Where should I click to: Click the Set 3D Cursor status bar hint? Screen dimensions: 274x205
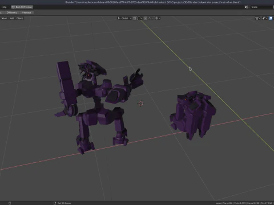[65, 203]
